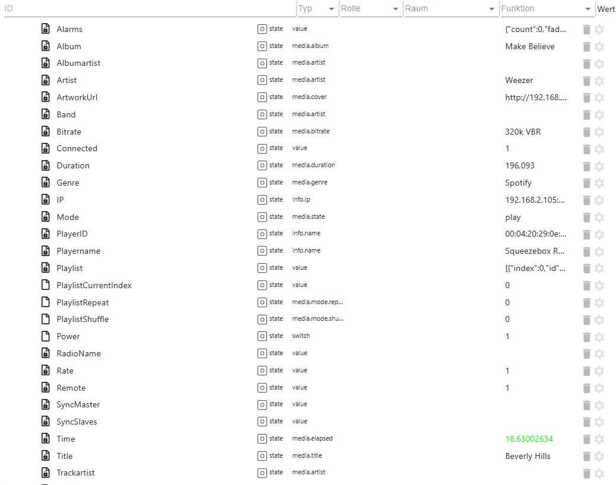Delete the Alarms state

pyautogui.click(x=586, y=30)
